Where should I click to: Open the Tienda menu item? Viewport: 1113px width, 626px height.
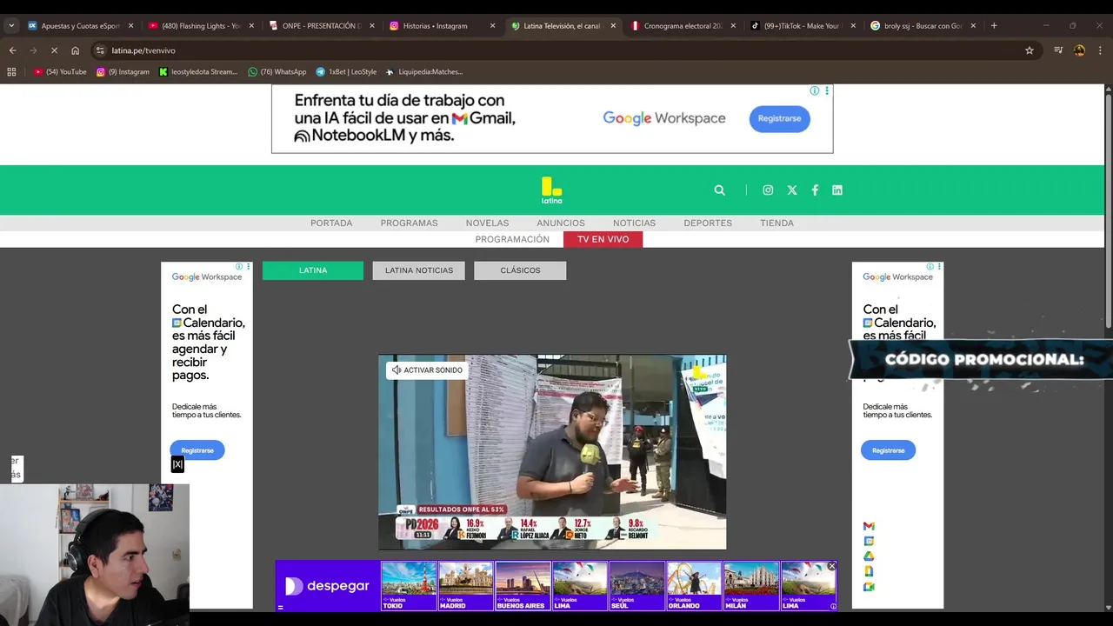[776, 223]
